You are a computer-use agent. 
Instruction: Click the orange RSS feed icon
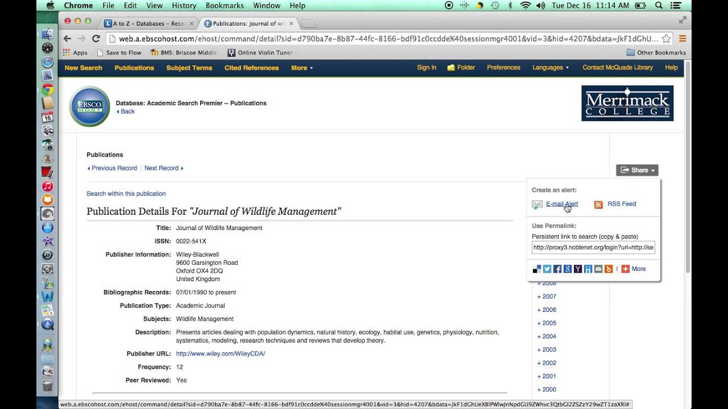(x=598, y=204)
